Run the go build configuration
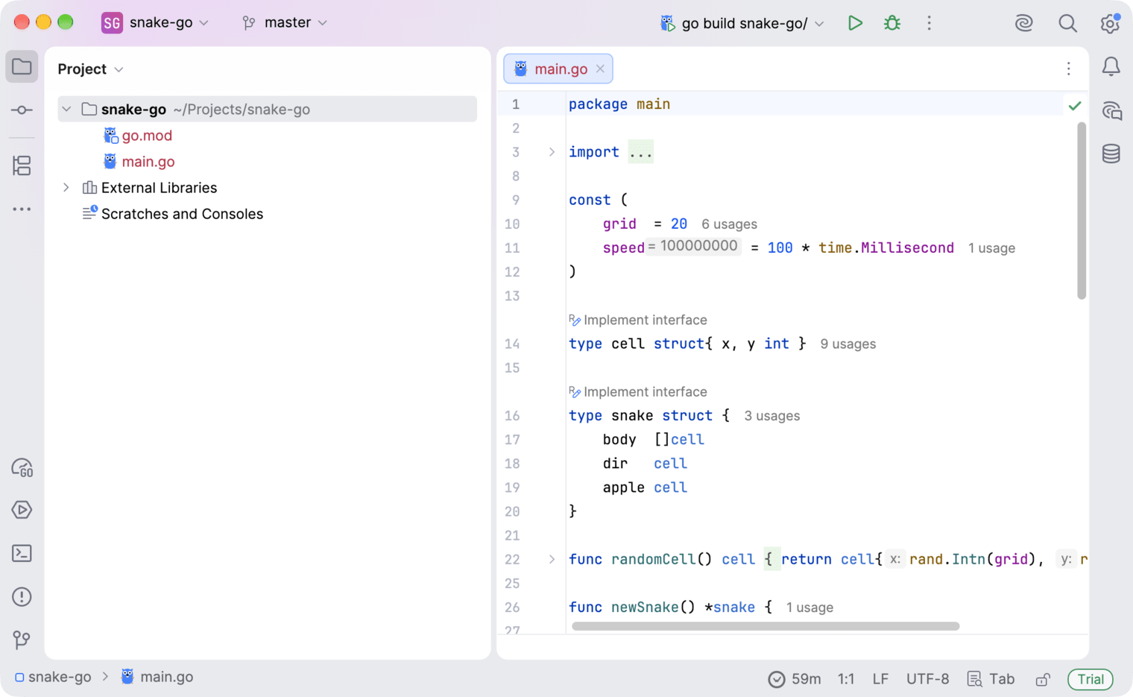 855,23
